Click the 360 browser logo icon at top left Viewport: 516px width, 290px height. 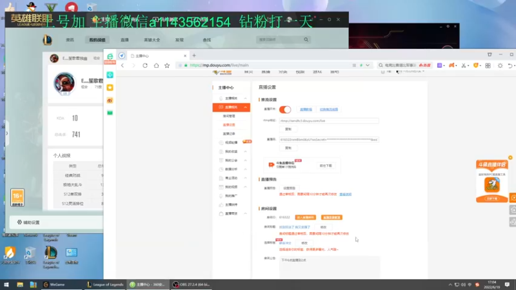(110, 56)
